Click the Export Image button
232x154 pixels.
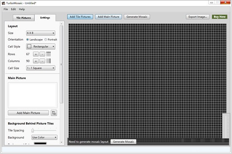click(198, 17)
